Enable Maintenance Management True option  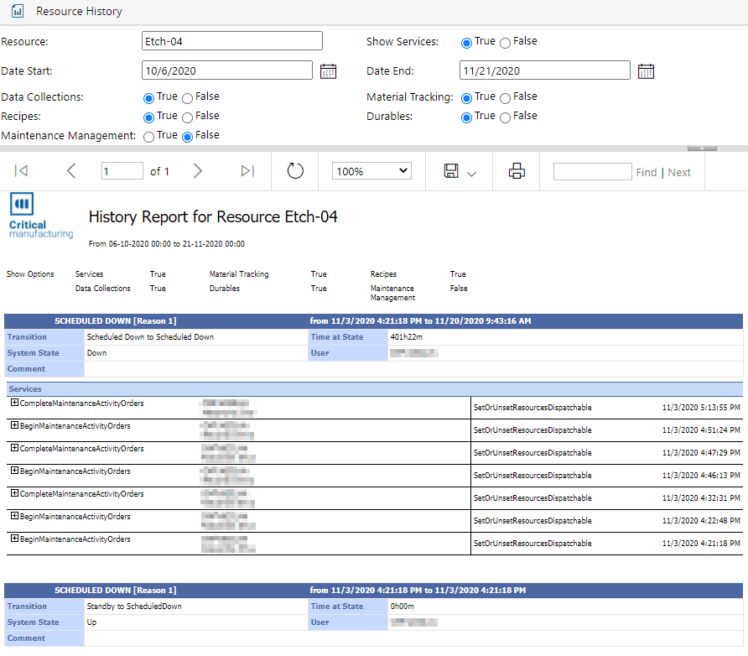pos(148,136)
